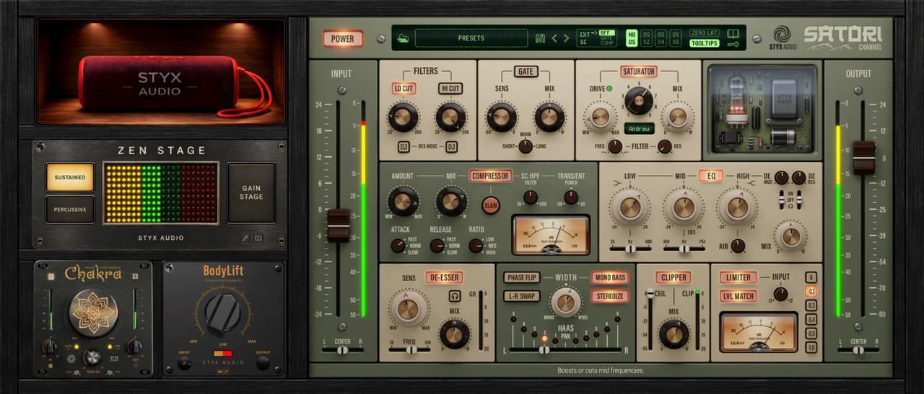The width and height of the screenshot is (924, 394).
Task: Open the PRESETS selector display
Action: pos(471,38)
